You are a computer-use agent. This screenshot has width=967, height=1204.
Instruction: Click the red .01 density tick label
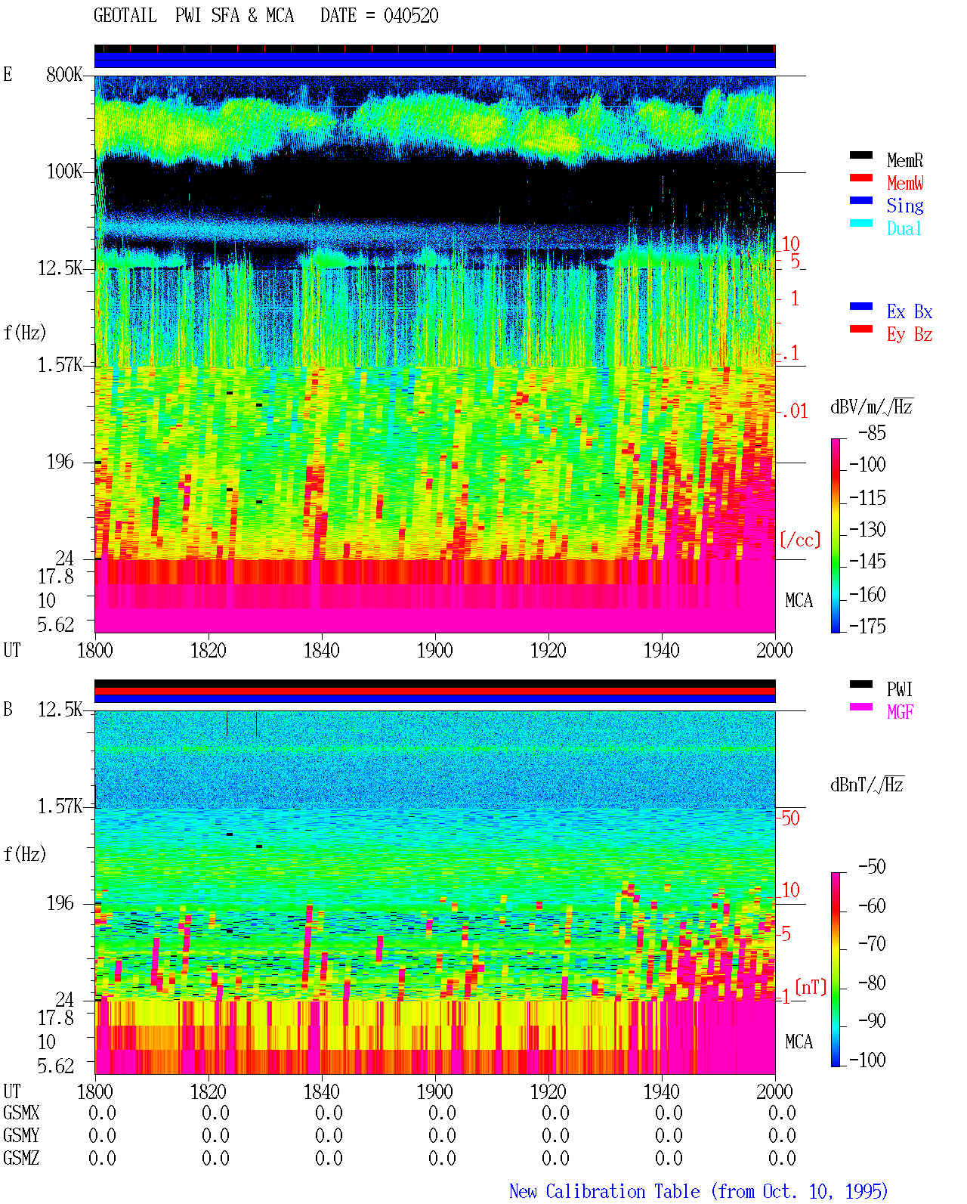point(794,411)
